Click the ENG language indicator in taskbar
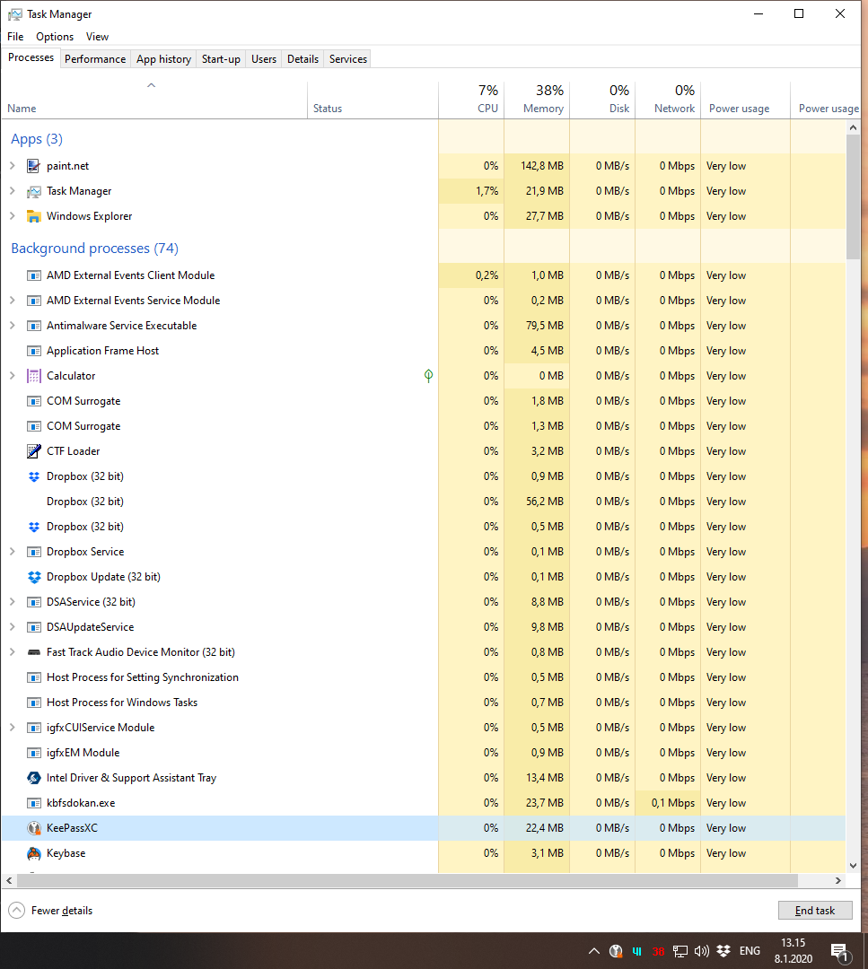The height and width of the screenshot is (969, 868). (750, 950)
